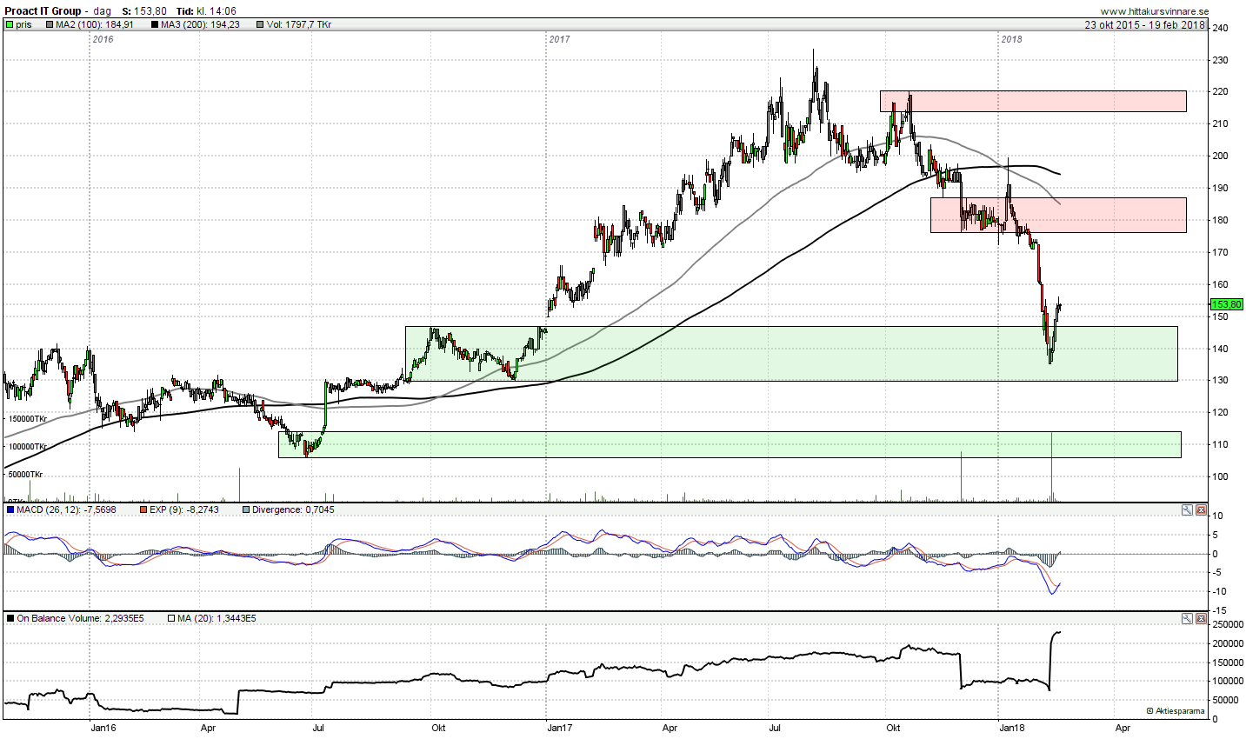The height and width of the screenshot is (739, 1246).
Task: Click the Vol legend color swatch
Action: (x=260, y=25)
